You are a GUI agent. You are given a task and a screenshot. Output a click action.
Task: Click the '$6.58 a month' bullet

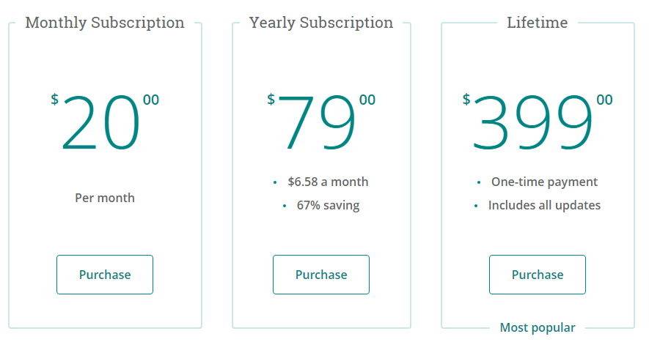(329, 182)
